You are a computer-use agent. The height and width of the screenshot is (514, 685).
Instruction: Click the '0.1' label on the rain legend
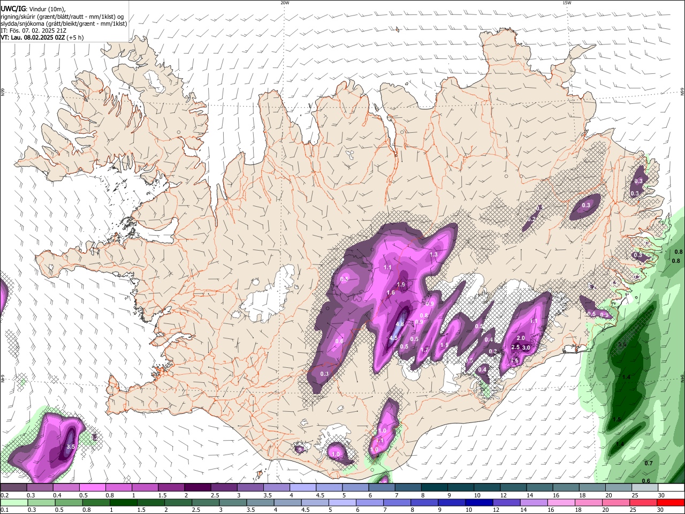[4, 510]
